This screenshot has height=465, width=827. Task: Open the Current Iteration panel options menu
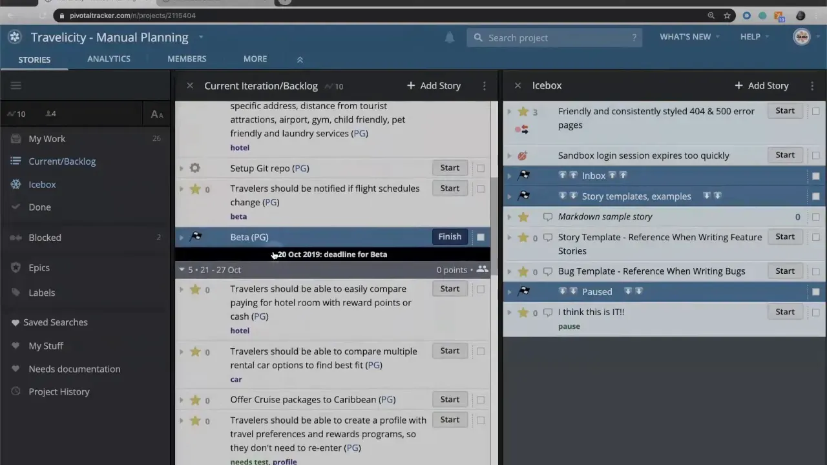coord(484,85)
